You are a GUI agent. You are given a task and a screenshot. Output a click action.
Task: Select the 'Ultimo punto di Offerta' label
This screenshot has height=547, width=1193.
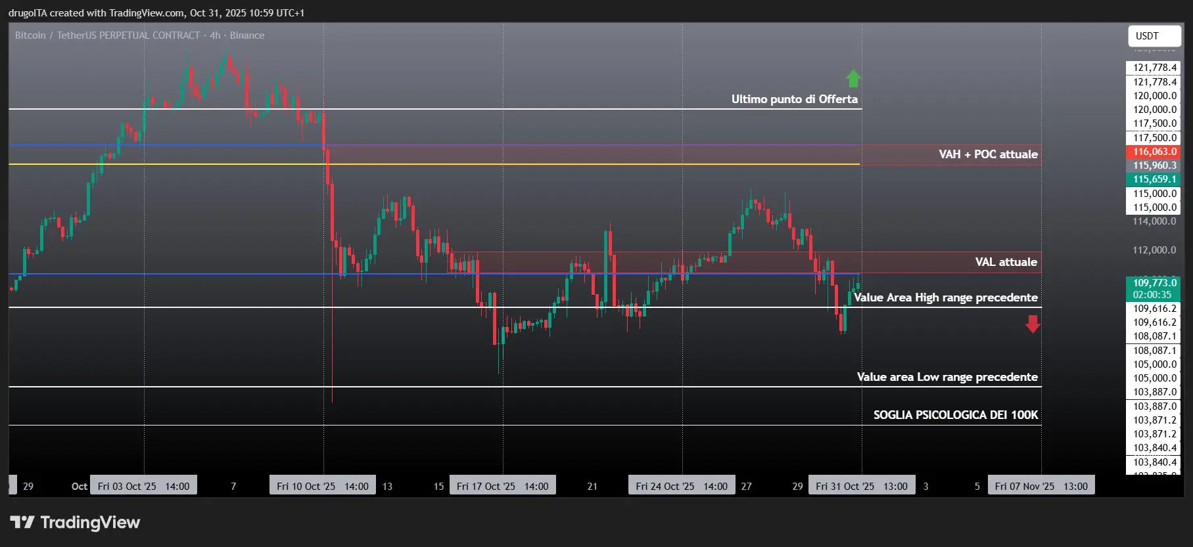pos(794,99)
